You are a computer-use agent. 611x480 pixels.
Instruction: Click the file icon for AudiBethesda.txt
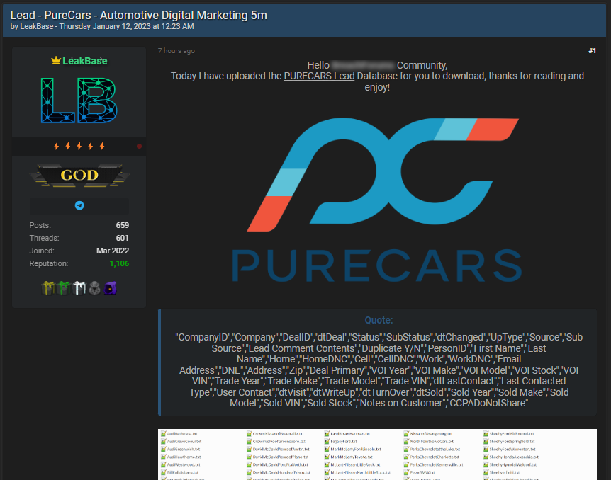(x=164, y=433)
